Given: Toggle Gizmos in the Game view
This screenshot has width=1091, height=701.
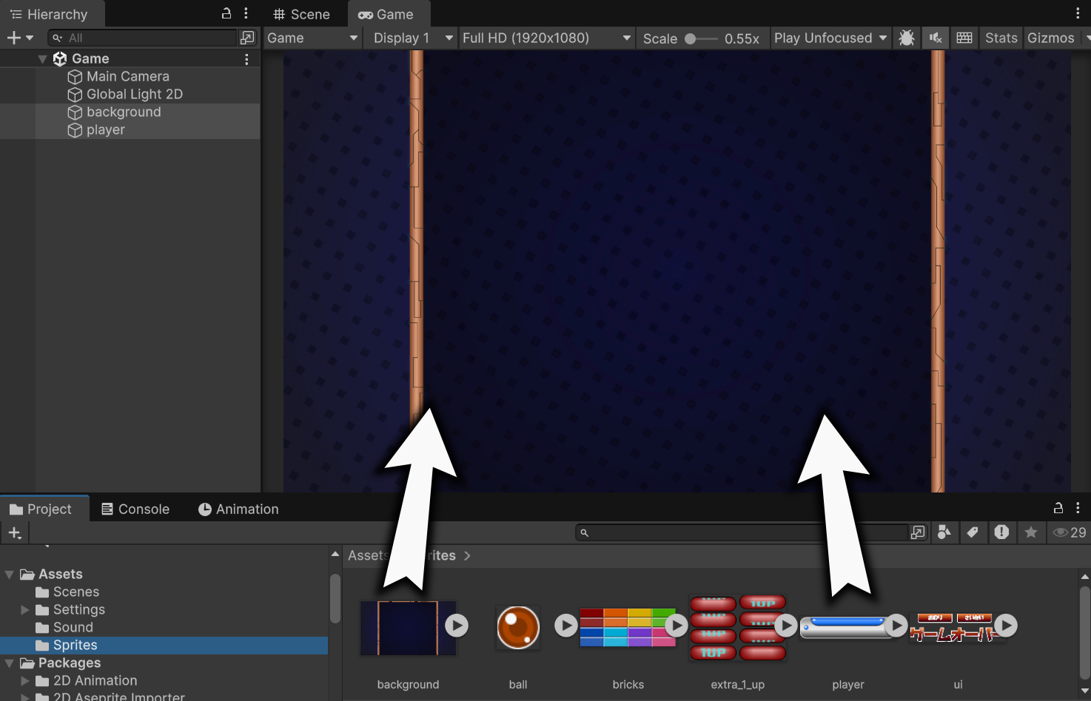Looking at the screenshot, I should (x=1051, y=38).
